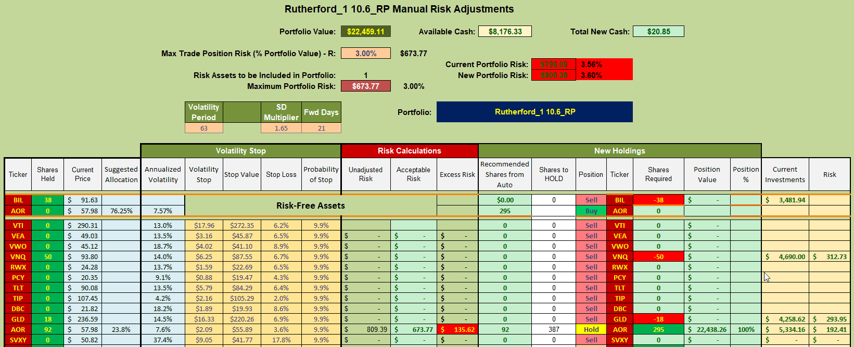Click the Available Cash value $8,176.33

tap(505, 32)
